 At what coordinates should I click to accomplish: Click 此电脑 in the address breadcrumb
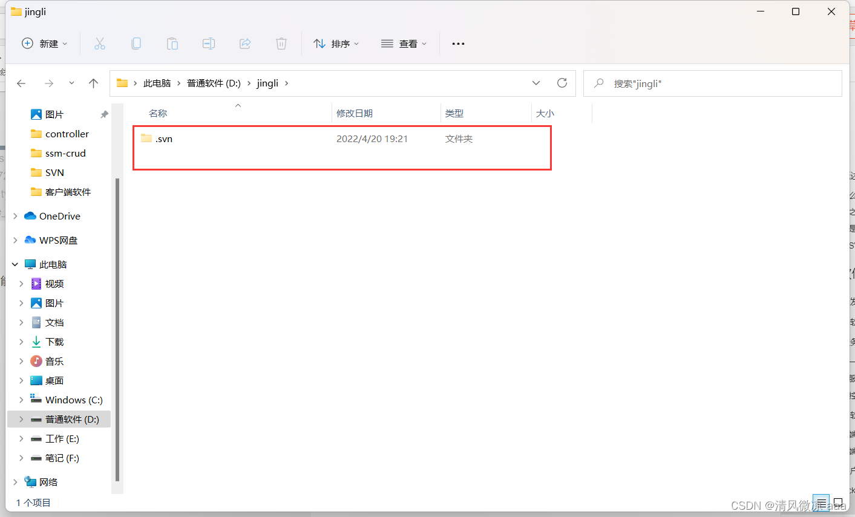(157, 83)
